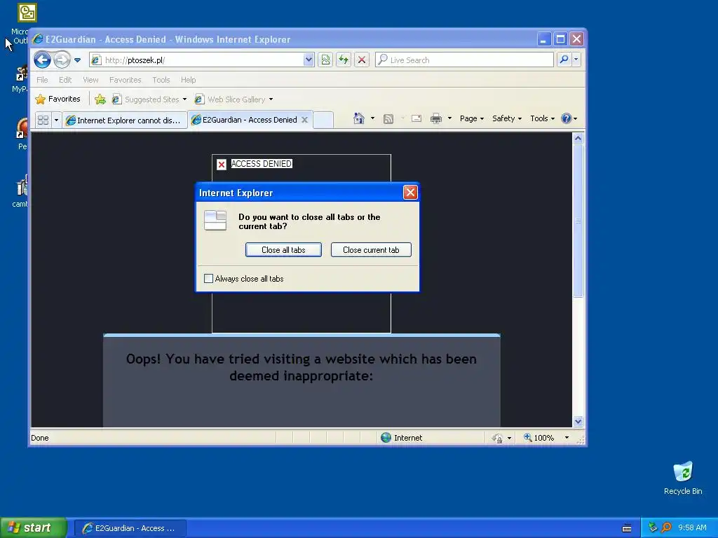The width and height of the screenshot is (718, 538).
Task: Open the Tools menu in menu bar
Action: click(x=161, y=80)
